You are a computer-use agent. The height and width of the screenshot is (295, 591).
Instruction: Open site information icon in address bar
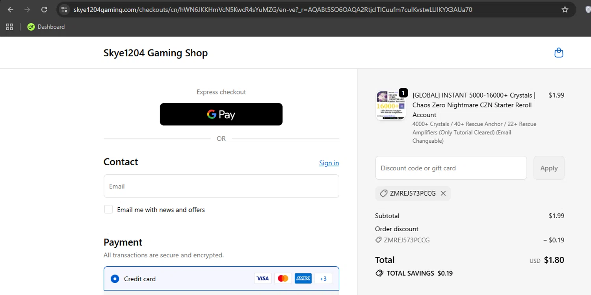click(x=64, y=9)
